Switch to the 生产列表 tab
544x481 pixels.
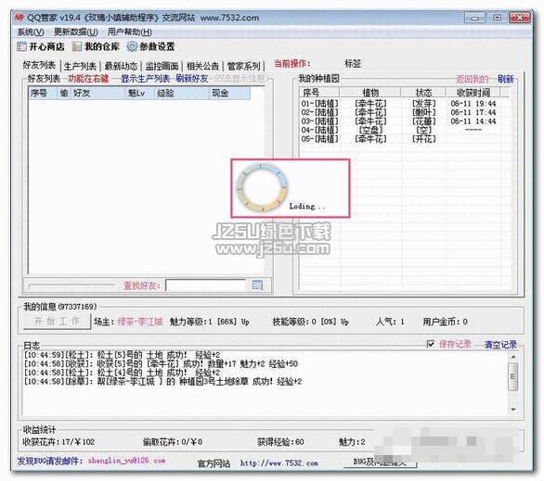click(x=80, y=66)
